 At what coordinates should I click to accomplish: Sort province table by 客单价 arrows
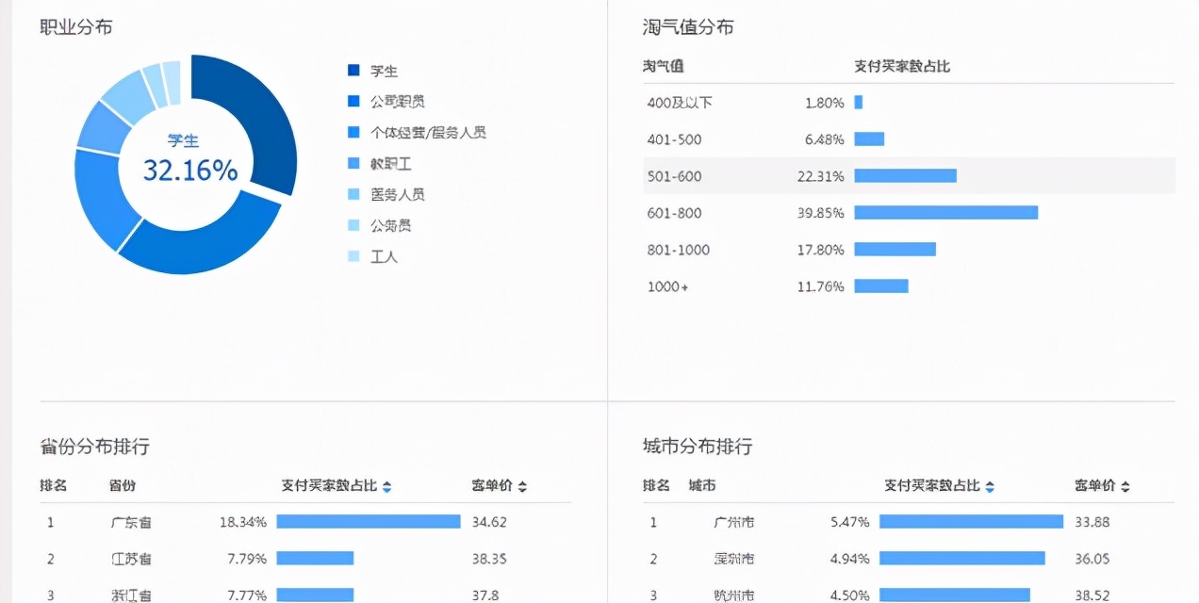(522, 486)
